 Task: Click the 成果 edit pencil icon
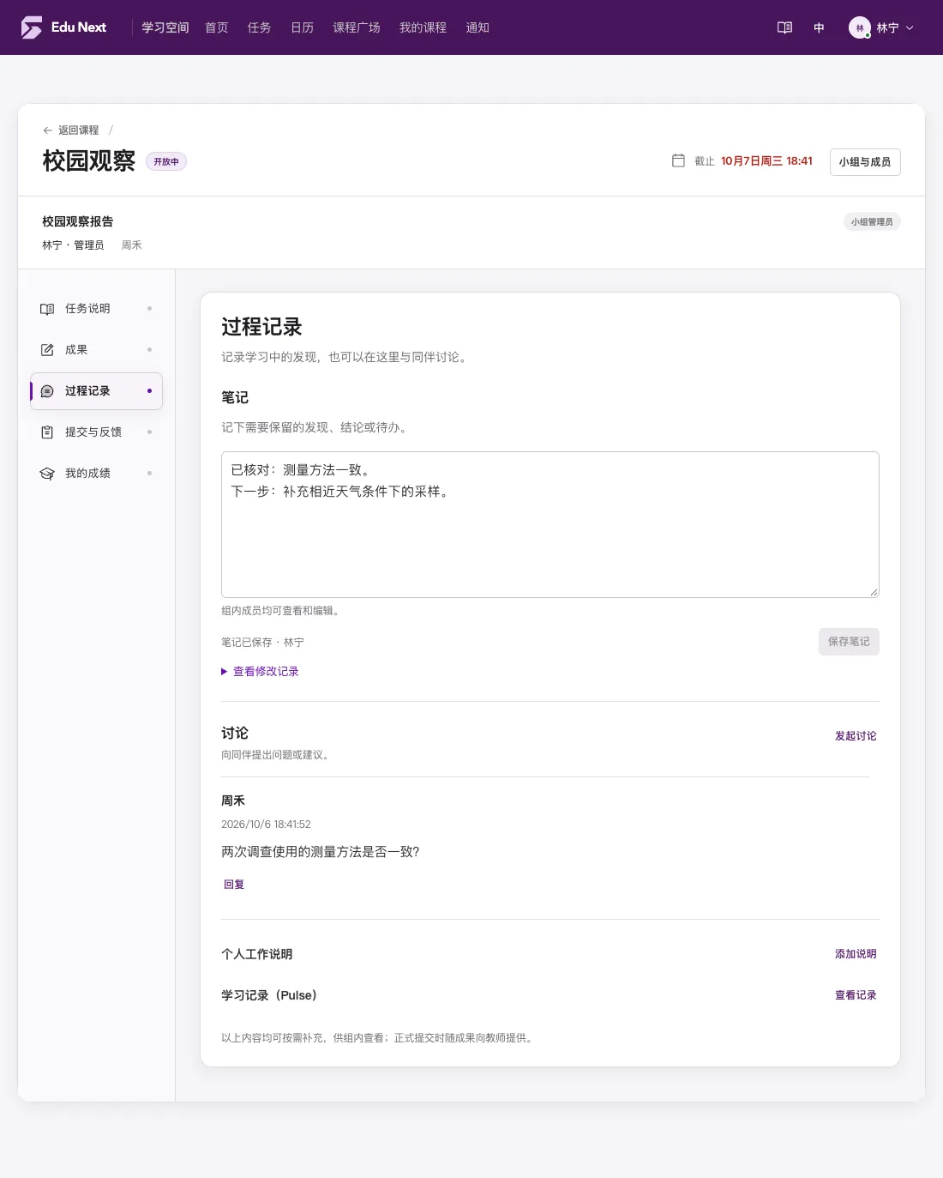tap(47, 350)
